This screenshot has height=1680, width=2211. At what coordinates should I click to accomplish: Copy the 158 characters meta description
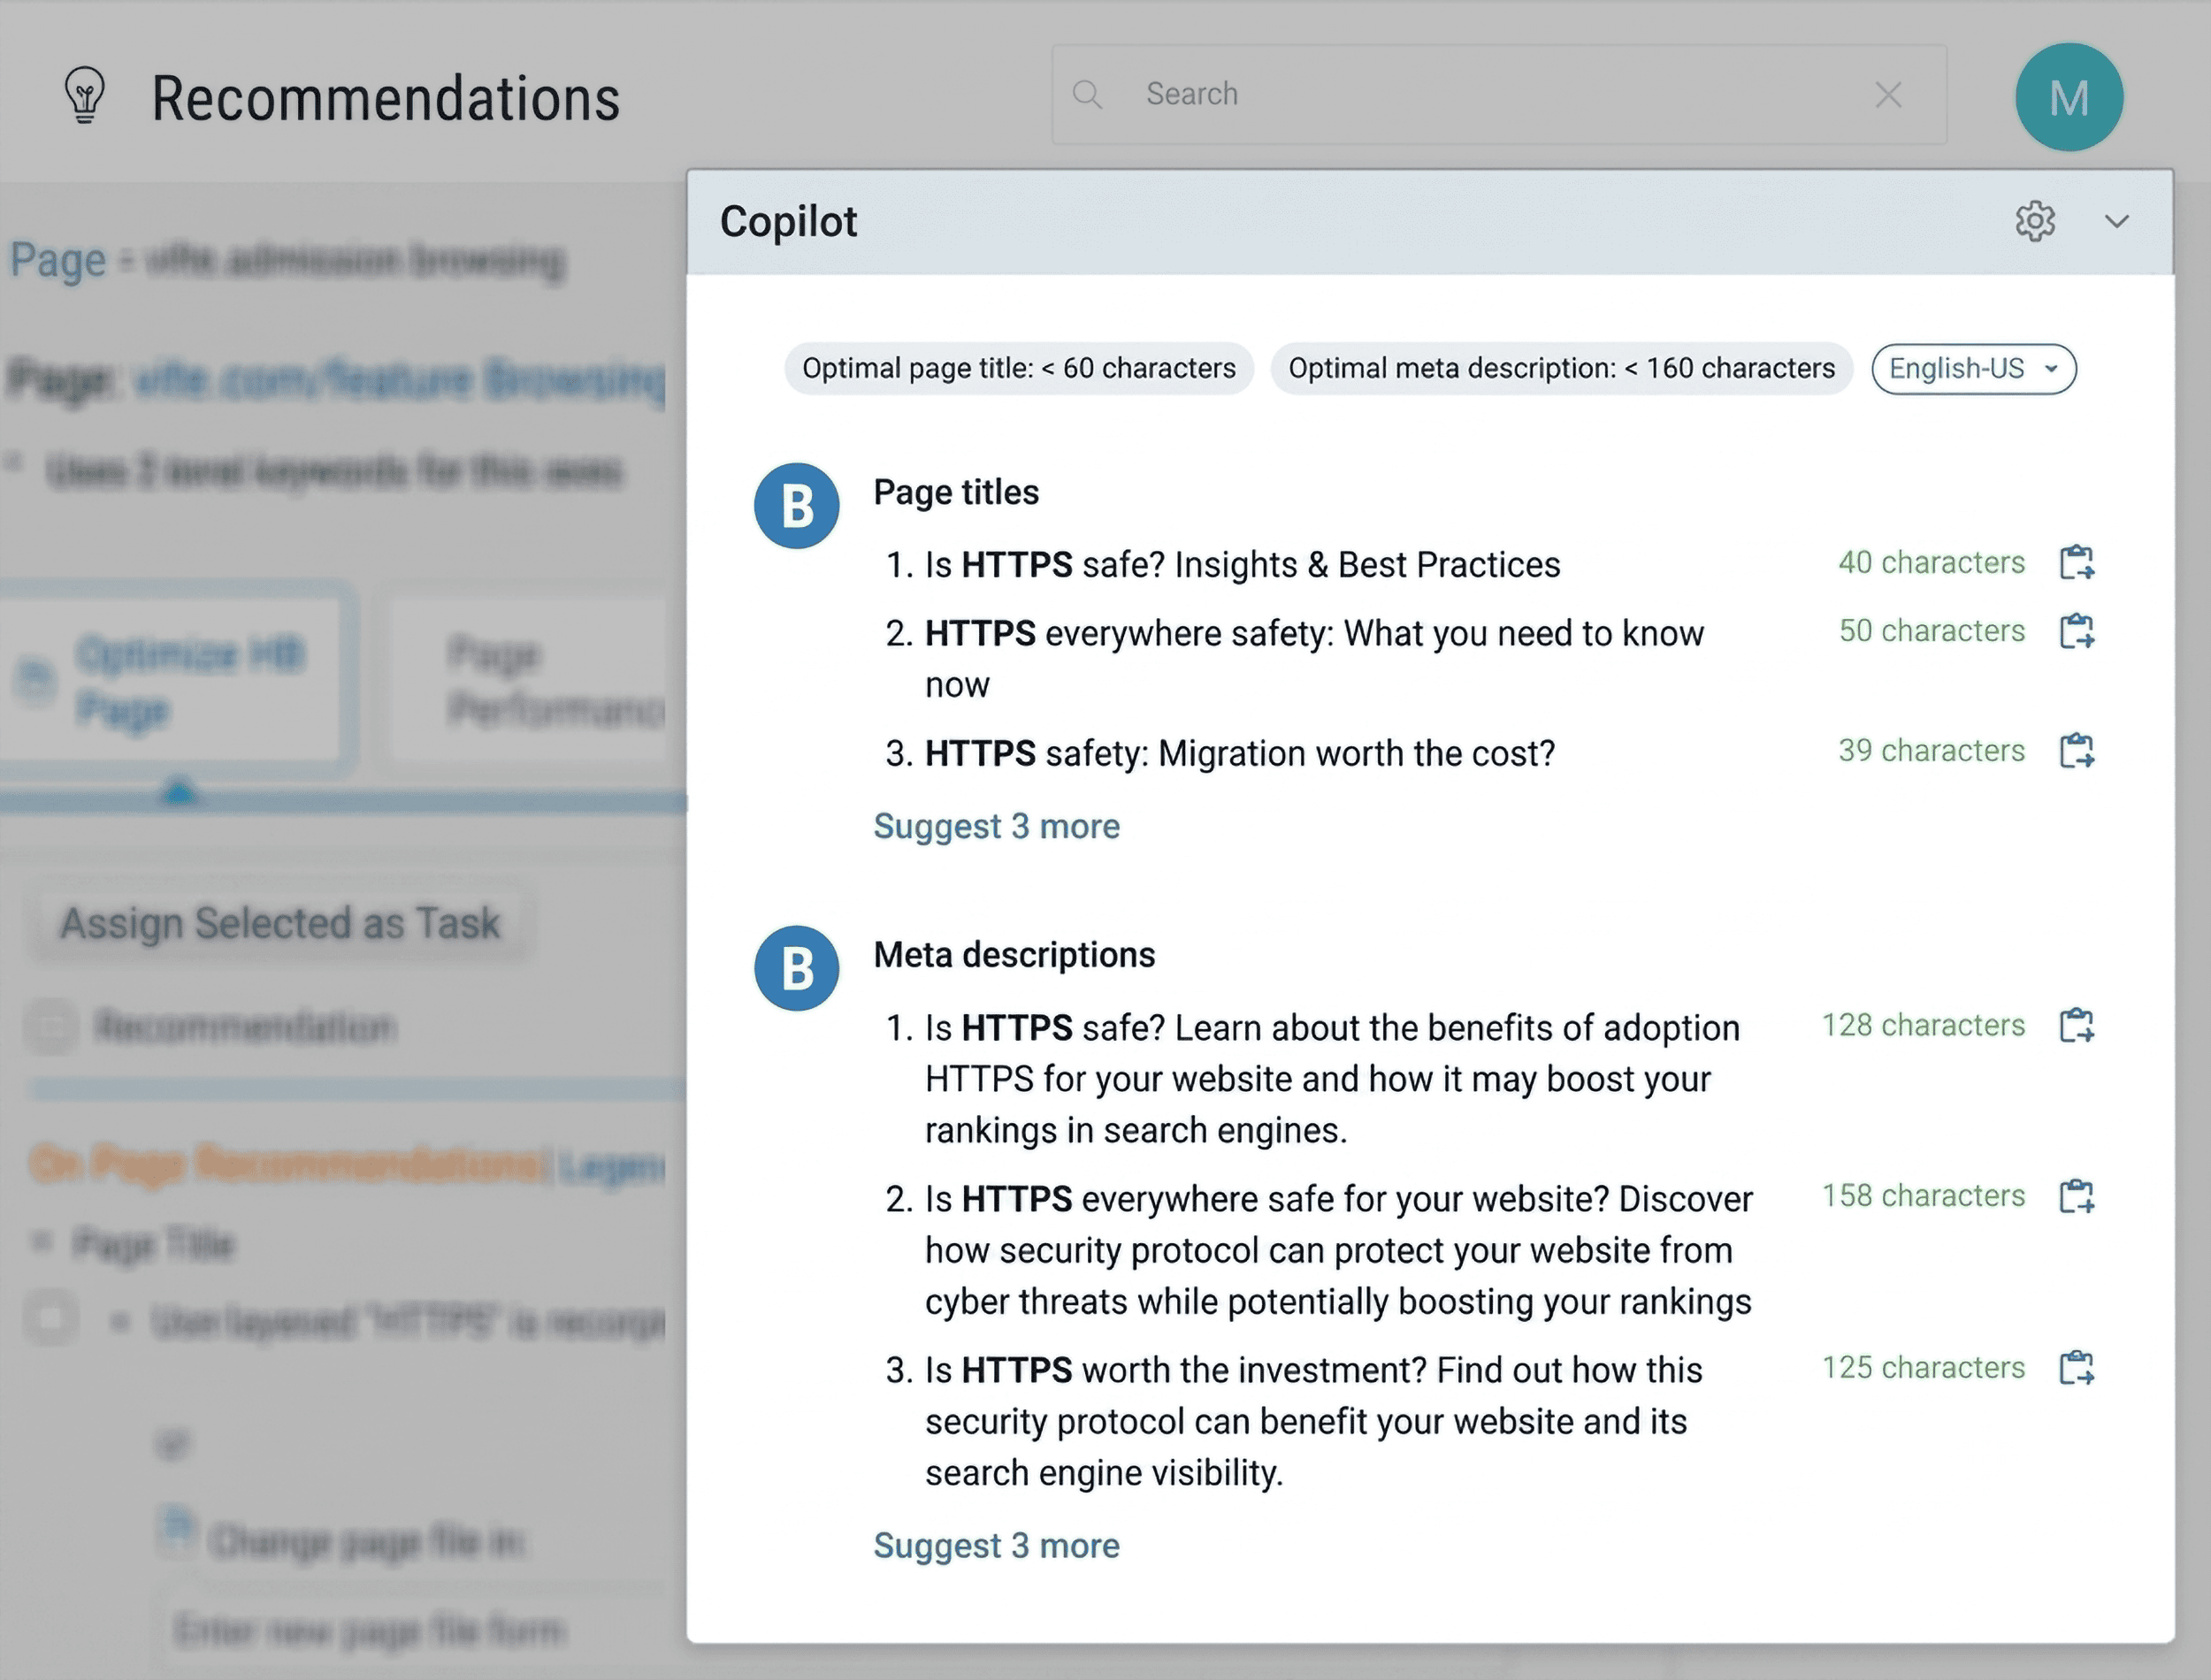pos(2076,1196)
